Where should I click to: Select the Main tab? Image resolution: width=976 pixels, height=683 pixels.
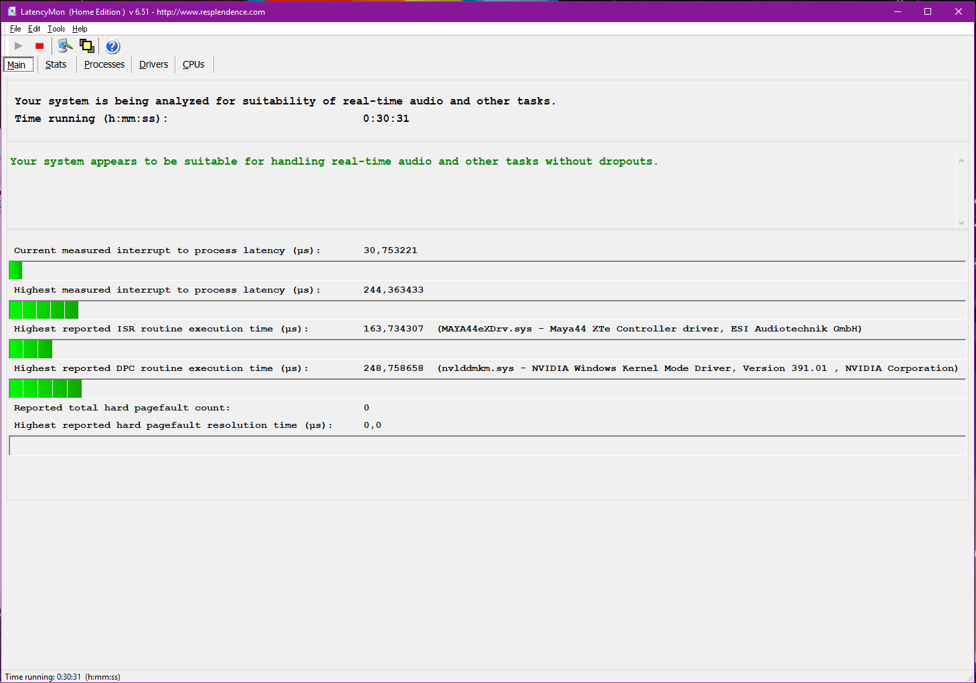click(x=18, y=65)
